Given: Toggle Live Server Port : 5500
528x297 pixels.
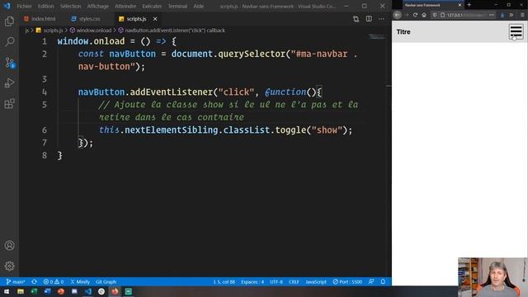Looking at the screenshot, I should 347,282.
